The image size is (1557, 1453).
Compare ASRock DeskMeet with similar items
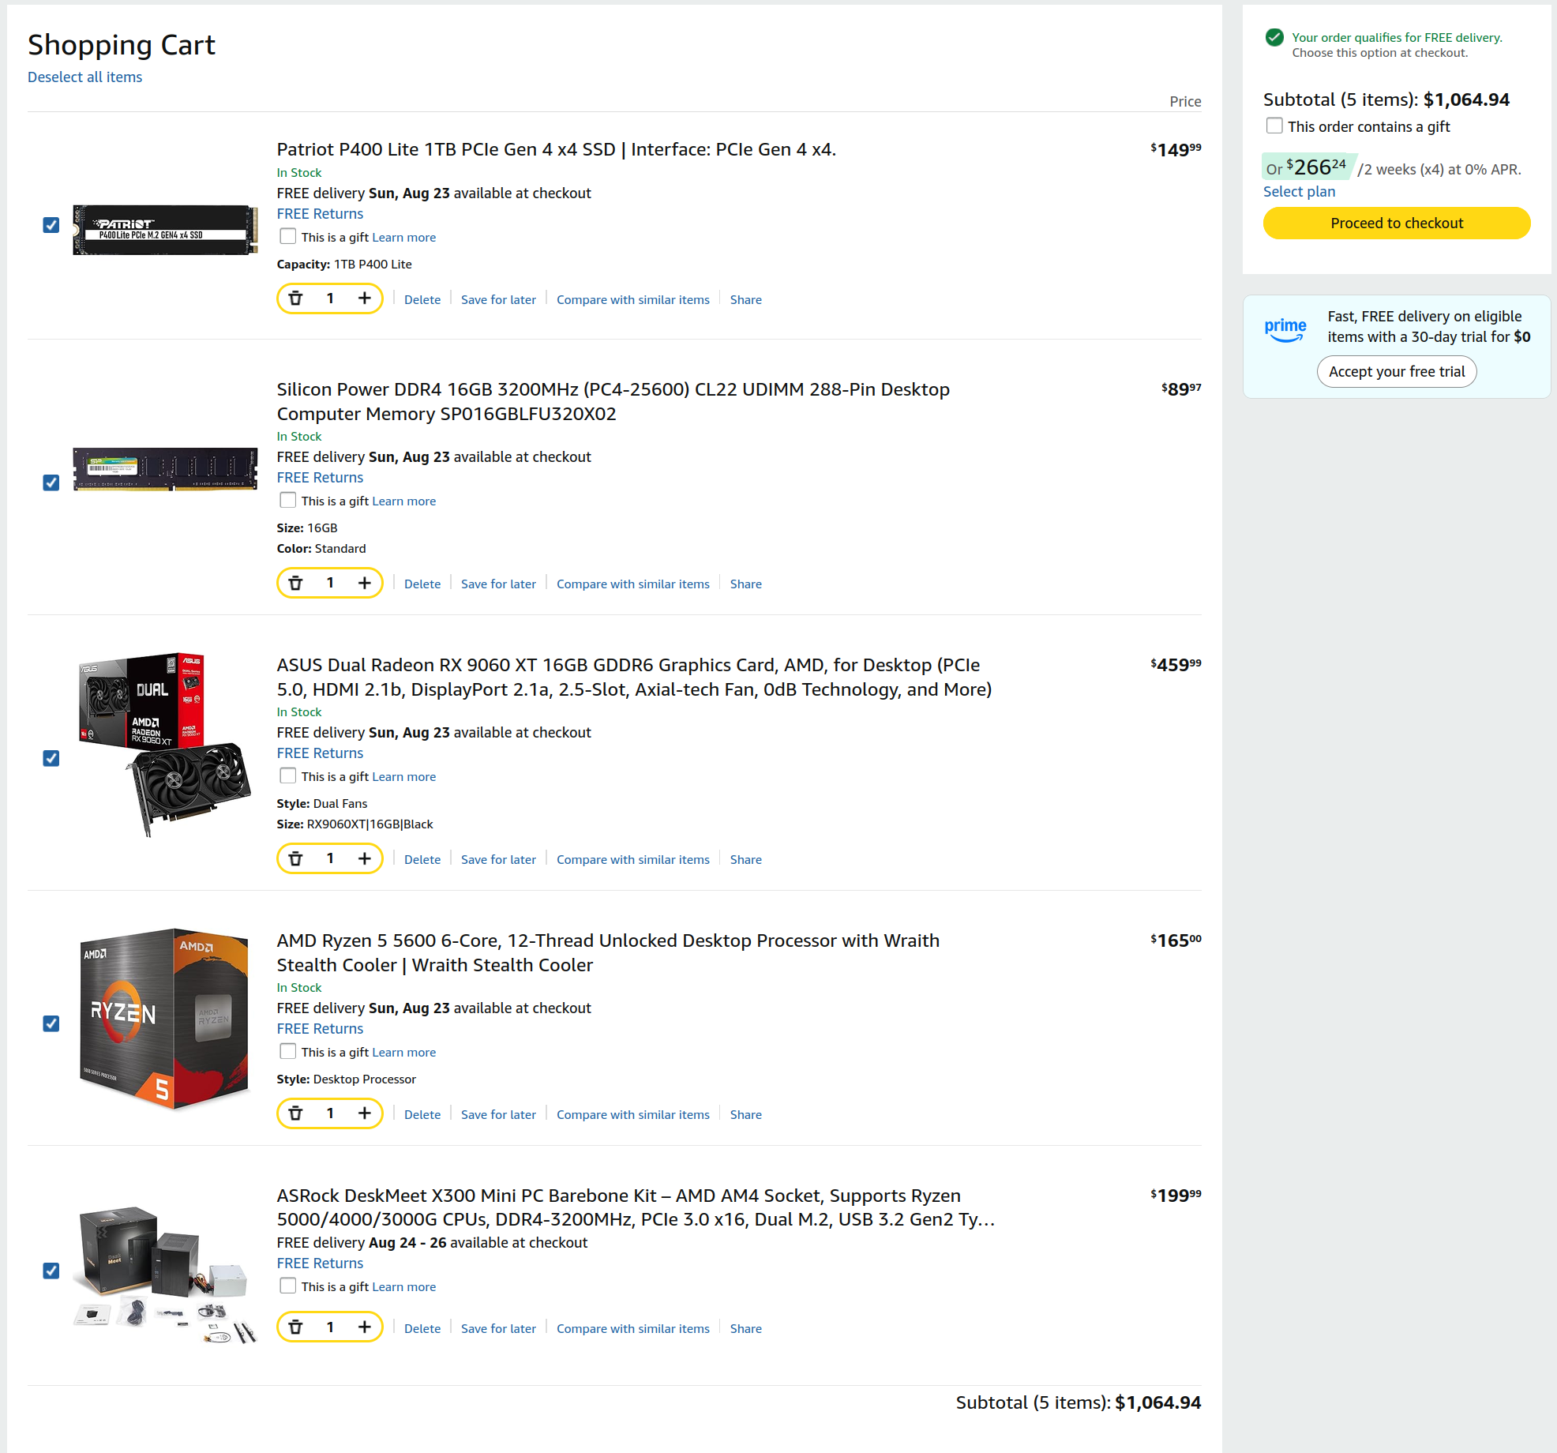[633, 1328]
